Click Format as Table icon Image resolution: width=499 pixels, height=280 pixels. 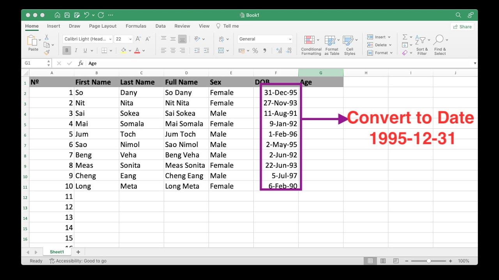click(x=332, y=45)
